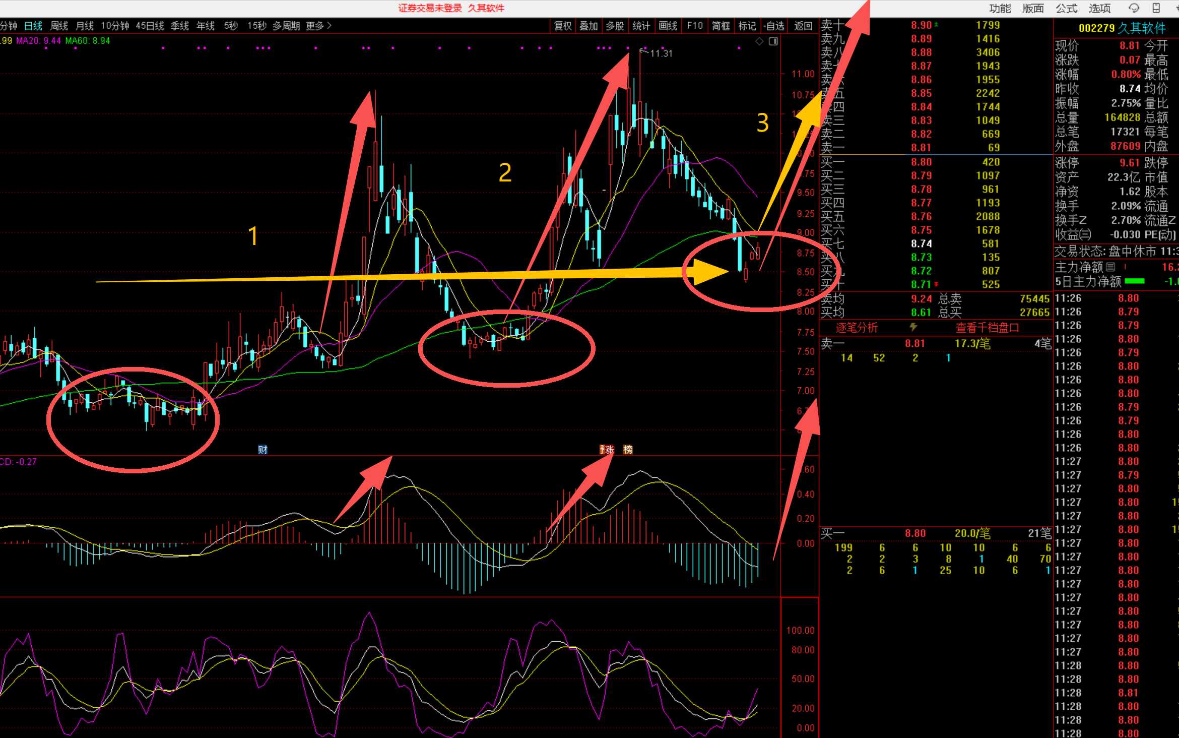Viewport: 1179px width, 738px height.
Task: Toggle 复权 price adjustment
Action: pos(563,26)
